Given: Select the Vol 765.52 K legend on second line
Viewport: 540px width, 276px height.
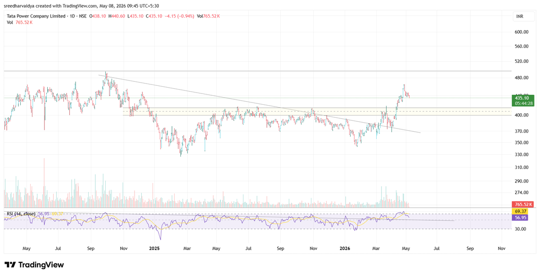Looking at the screenshot, I should pos(19,22).
